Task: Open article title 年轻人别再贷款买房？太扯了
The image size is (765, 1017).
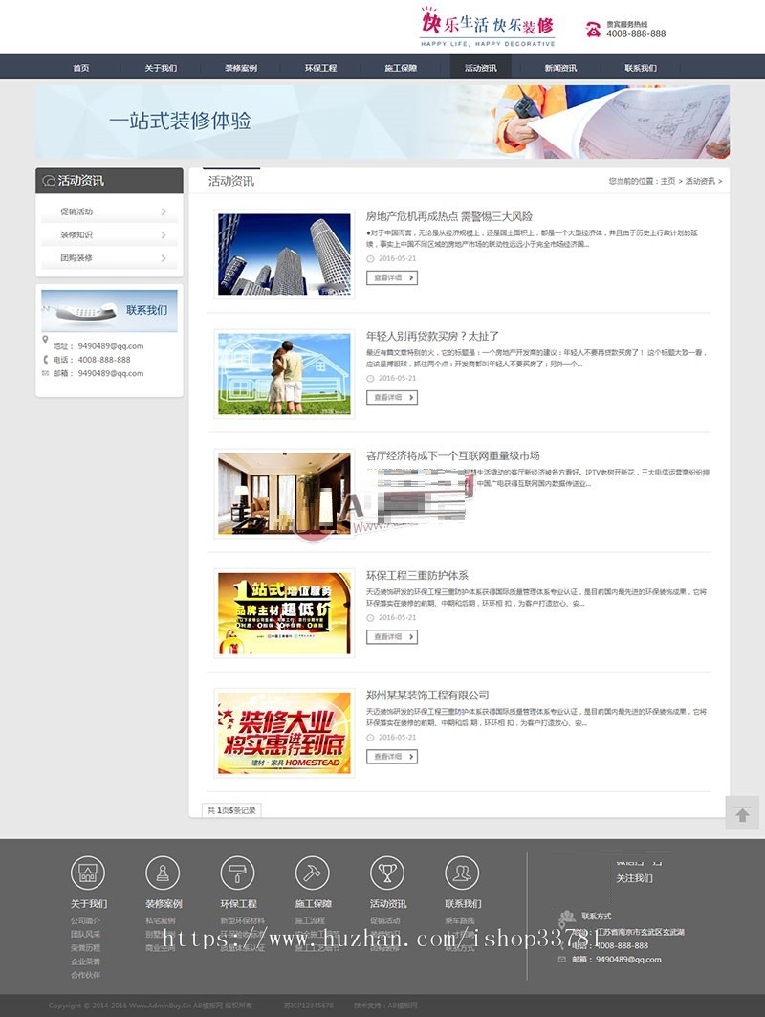Action: click(x=432, y=336)
